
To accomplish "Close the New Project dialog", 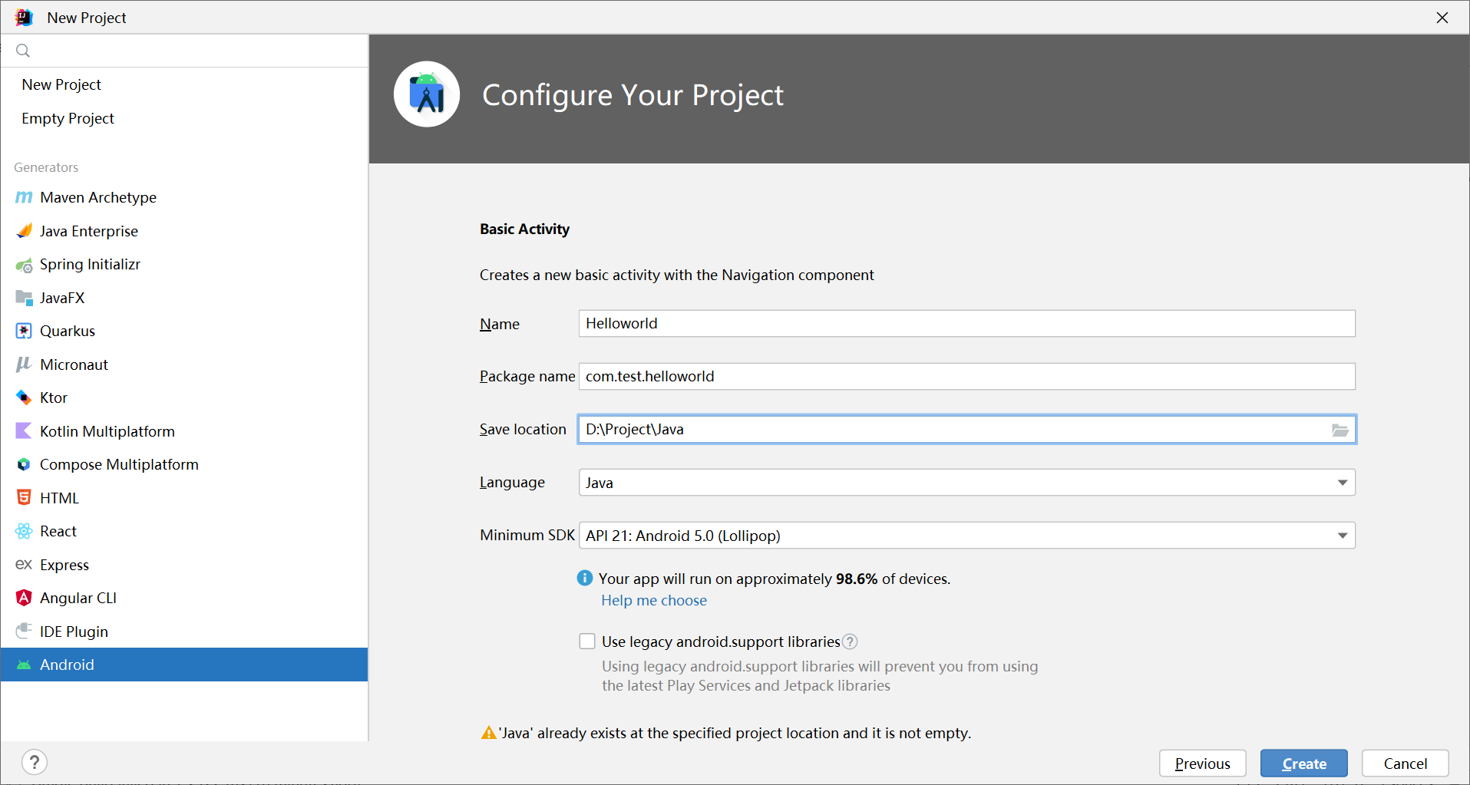I will [1442, 18].
